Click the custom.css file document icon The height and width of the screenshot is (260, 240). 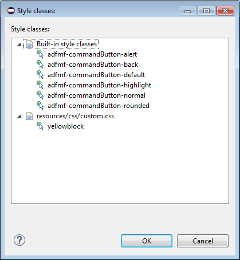tap(29, 116)
